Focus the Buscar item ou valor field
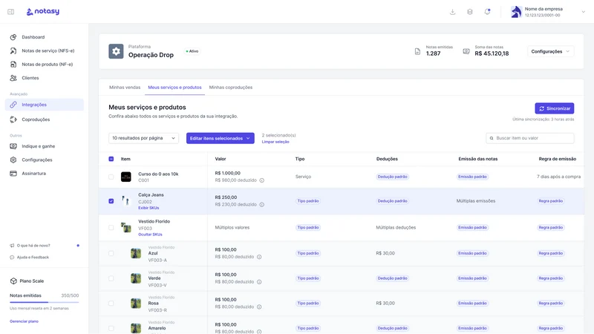 click(x=530, y=138)
